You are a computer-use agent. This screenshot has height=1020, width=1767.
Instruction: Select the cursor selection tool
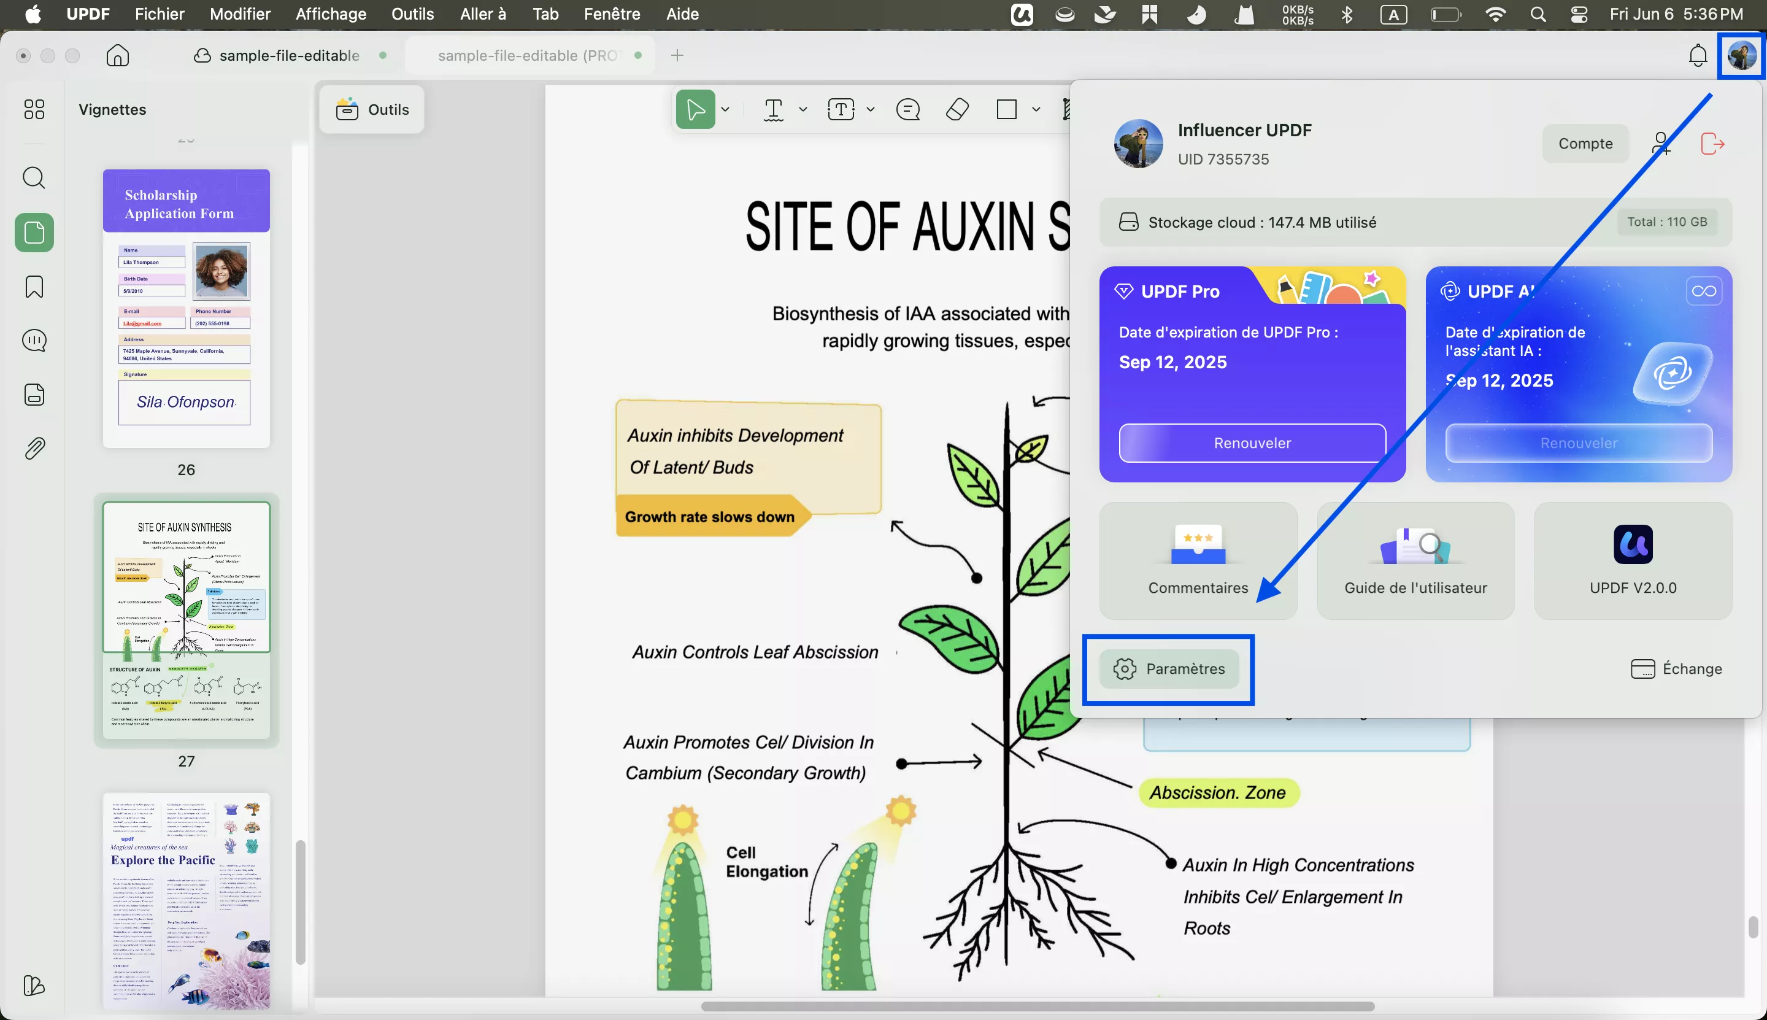tap(696, 109)
